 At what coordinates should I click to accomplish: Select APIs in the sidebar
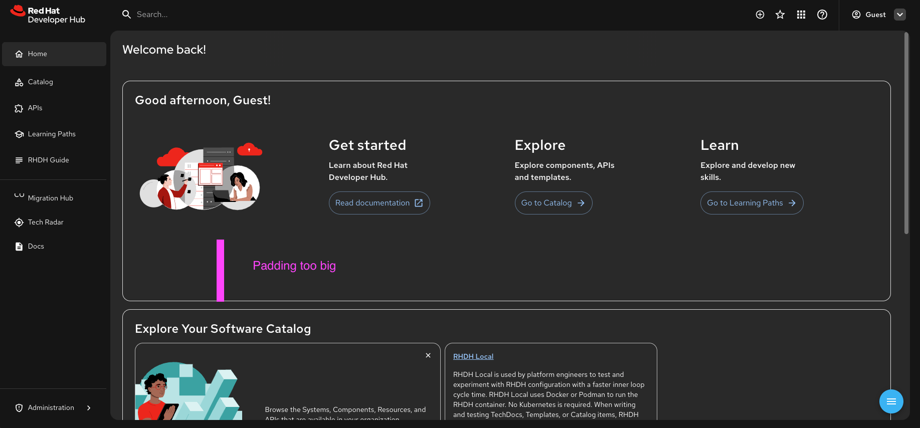(35, 108)
